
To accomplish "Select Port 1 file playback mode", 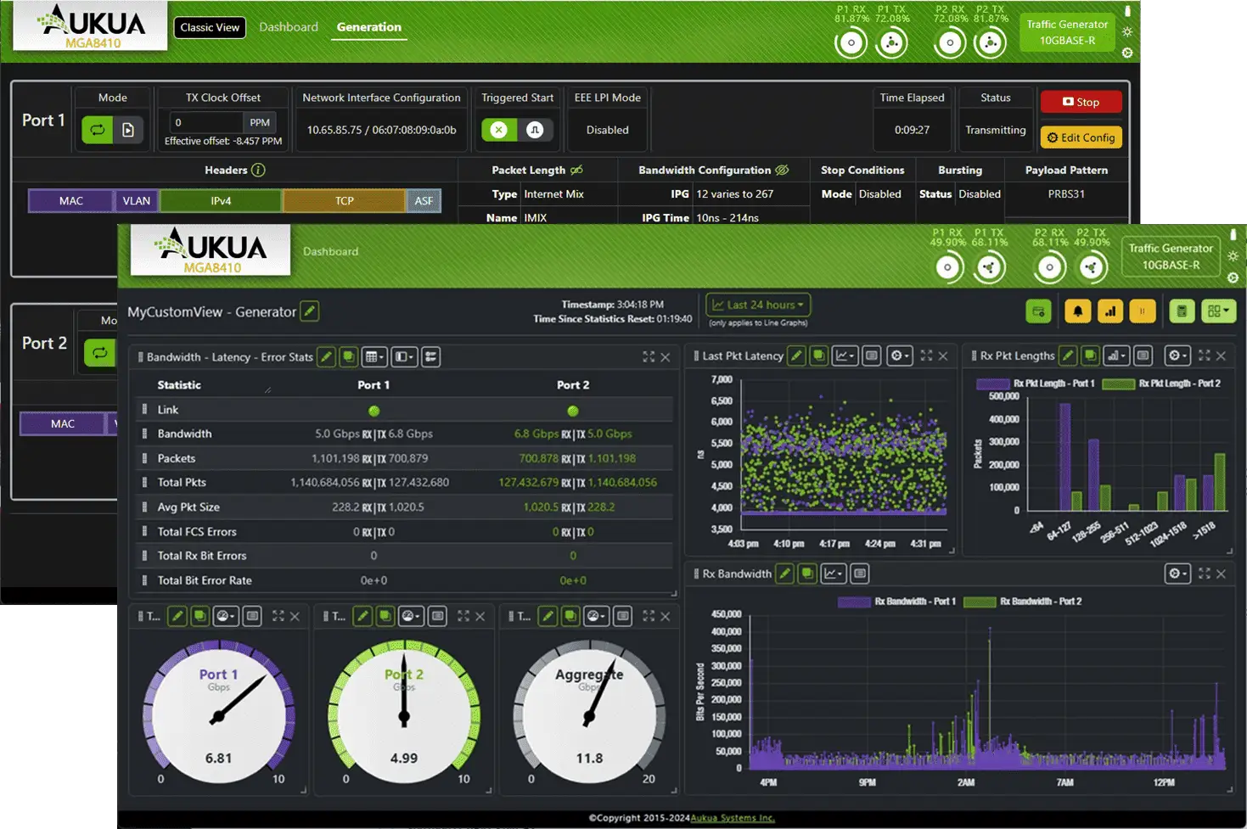I will 128,130.
